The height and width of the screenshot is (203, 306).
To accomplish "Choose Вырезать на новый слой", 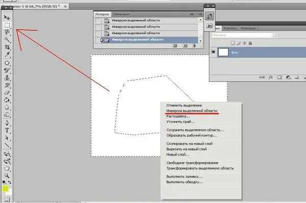I will (x=186, y=149).
